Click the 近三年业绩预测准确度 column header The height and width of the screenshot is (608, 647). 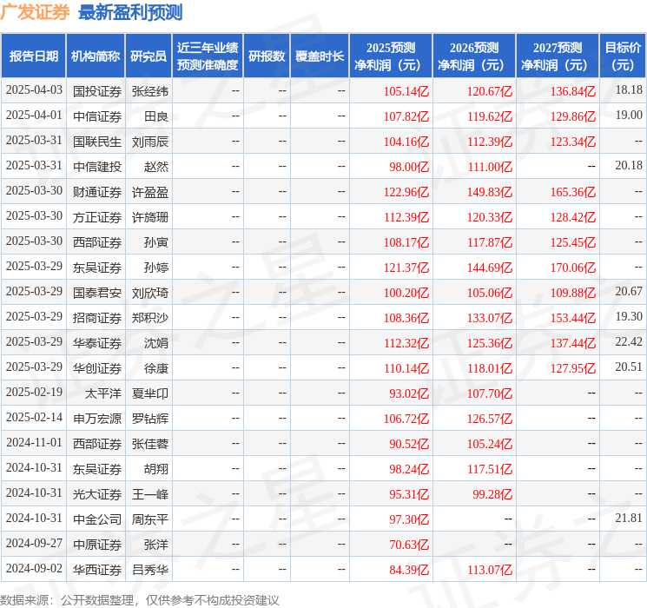point(208,56)
